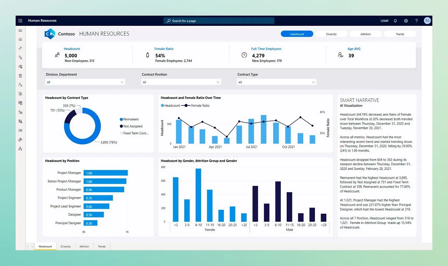Expand the hamburger navigation menu
Viewport: 448px width, 266px height.
coord(20,30)
